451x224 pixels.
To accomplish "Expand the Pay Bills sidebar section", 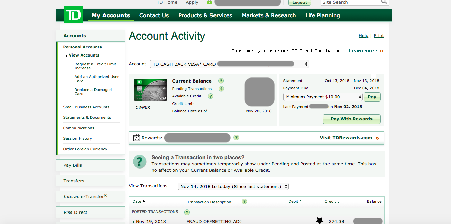I will tap(90, 165).
